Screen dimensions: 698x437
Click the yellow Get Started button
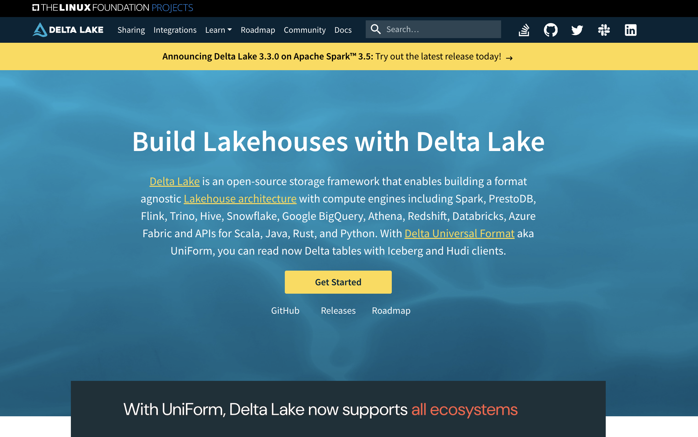coord(338,282)
